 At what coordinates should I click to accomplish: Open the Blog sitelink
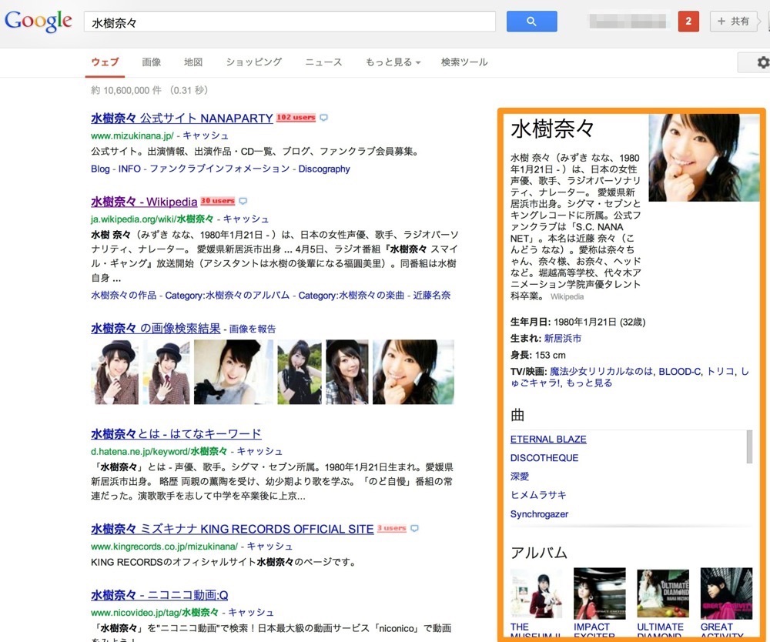[100, 169]
